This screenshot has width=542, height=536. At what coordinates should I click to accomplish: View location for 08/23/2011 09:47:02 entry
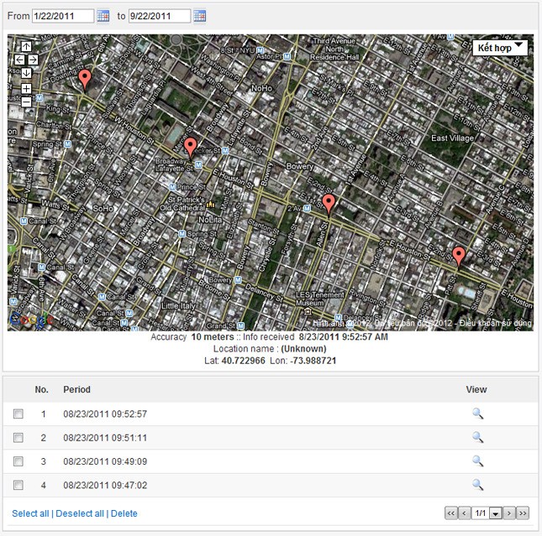pyautogui.click(x=477, y=485)
